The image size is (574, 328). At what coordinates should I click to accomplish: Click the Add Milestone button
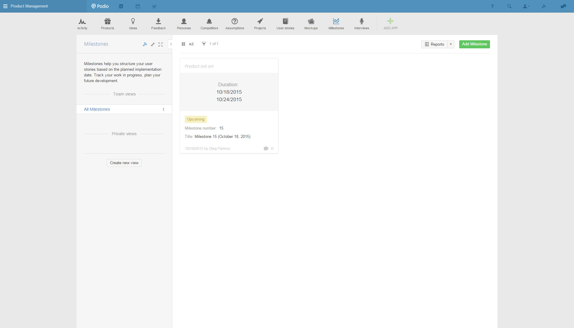[474, 44]
